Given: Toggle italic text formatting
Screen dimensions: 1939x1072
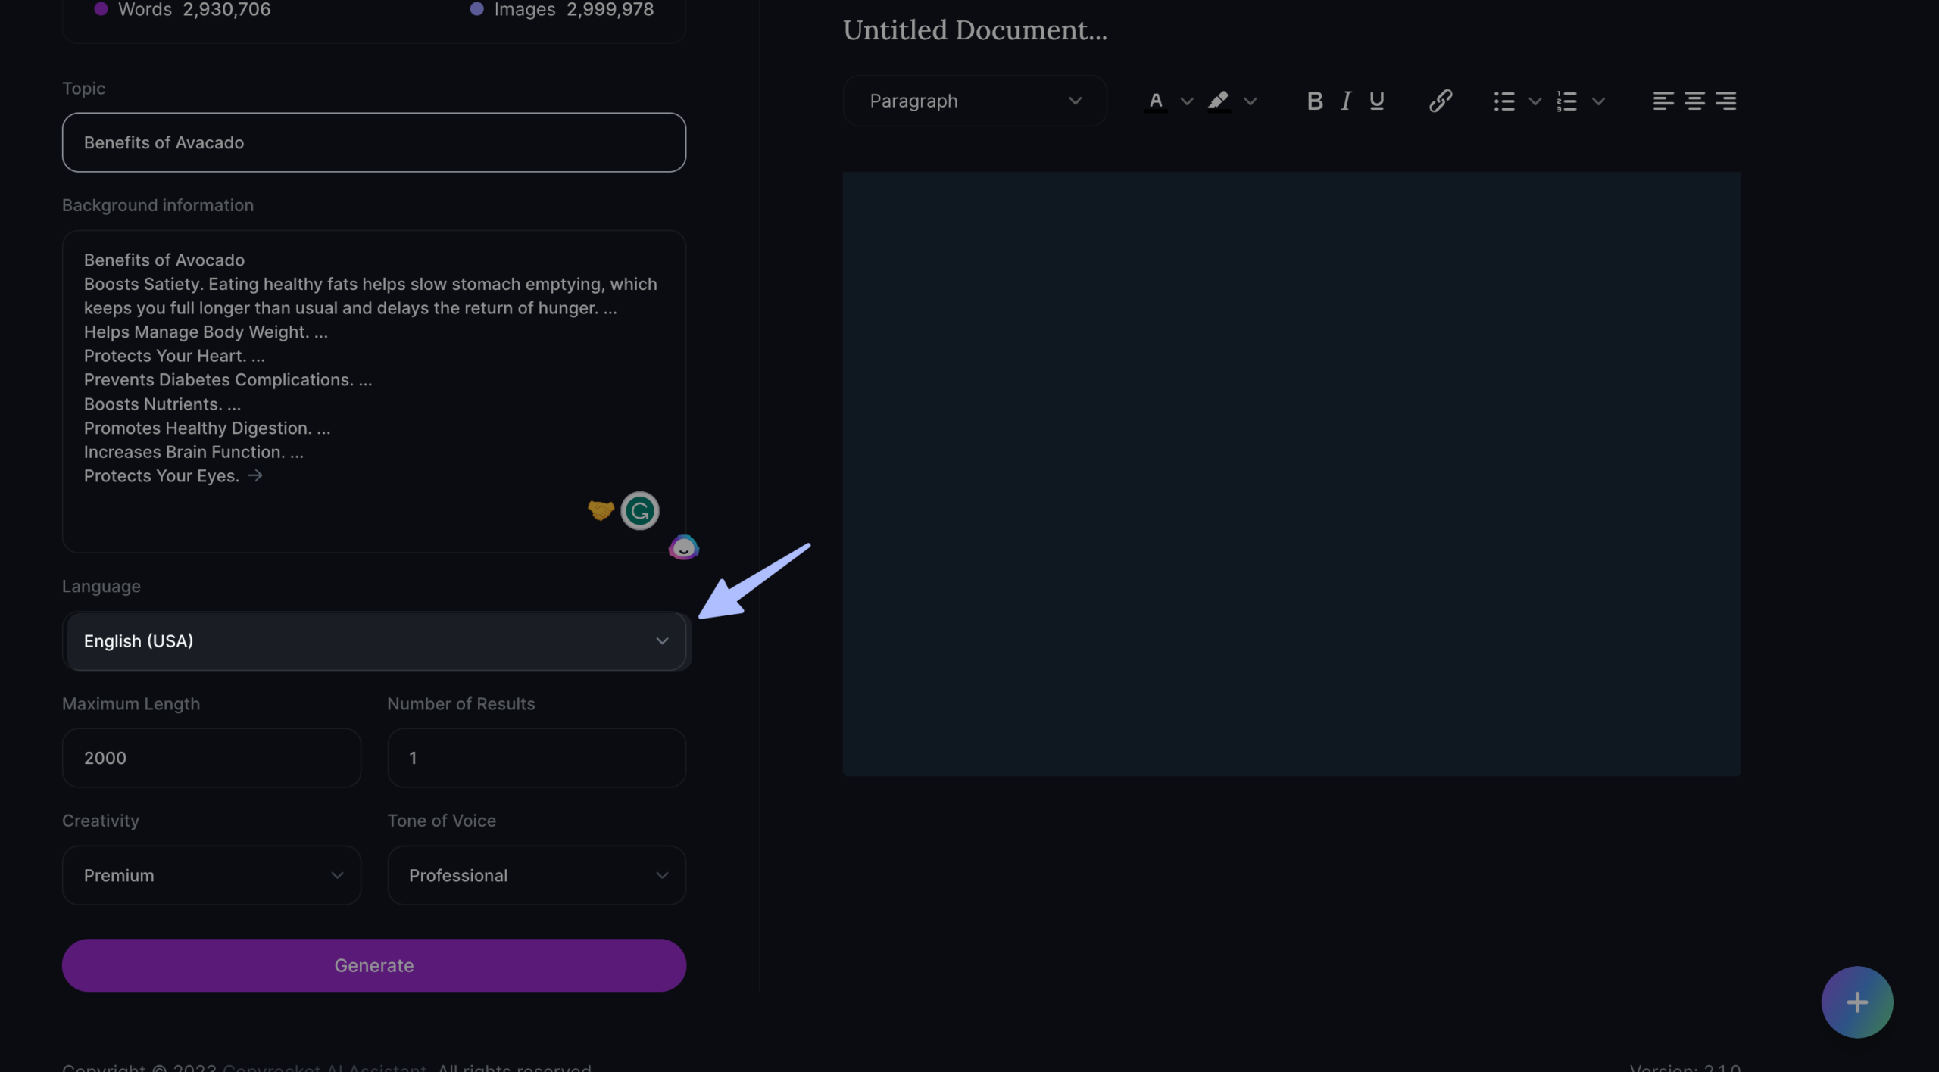Looking at the screenshot, I should click(1346, 101).
